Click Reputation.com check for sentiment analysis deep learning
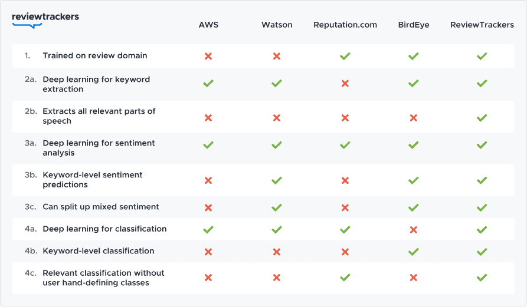This screenshot has height=307, width=527. tap(345, 145)
